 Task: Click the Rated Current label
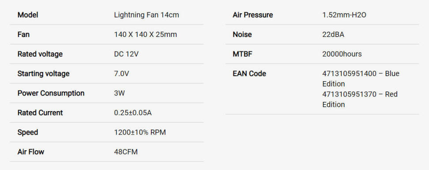coord(40,113)
